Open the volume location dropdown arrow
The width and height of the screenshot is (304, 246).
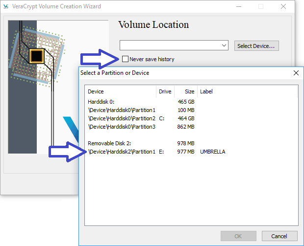tap(224, 45)
